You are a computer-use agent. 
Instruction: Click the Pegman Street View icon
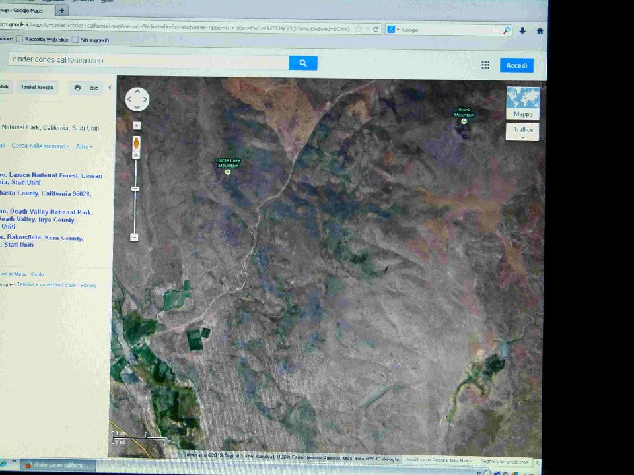coord(136,143)
